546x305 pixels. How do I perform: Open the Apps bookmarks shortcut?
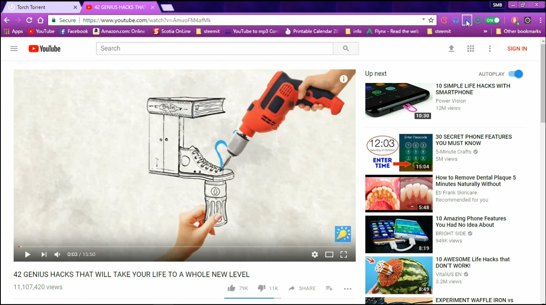tap(13, 31)
